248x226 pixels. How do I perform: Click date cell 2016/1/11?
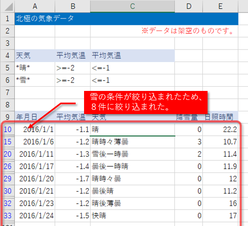[35, 154]
